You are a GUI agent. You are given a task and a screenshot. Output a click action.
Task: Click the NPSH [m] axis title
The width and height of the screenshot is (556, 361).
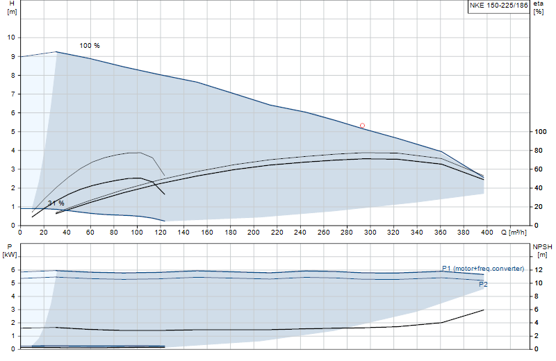click(x=542, y=251)
